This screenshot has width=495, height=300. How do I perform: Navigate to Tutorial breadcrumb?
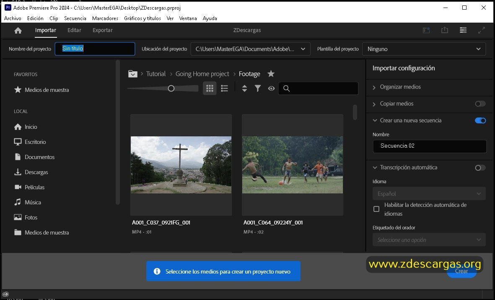point(155,74)
